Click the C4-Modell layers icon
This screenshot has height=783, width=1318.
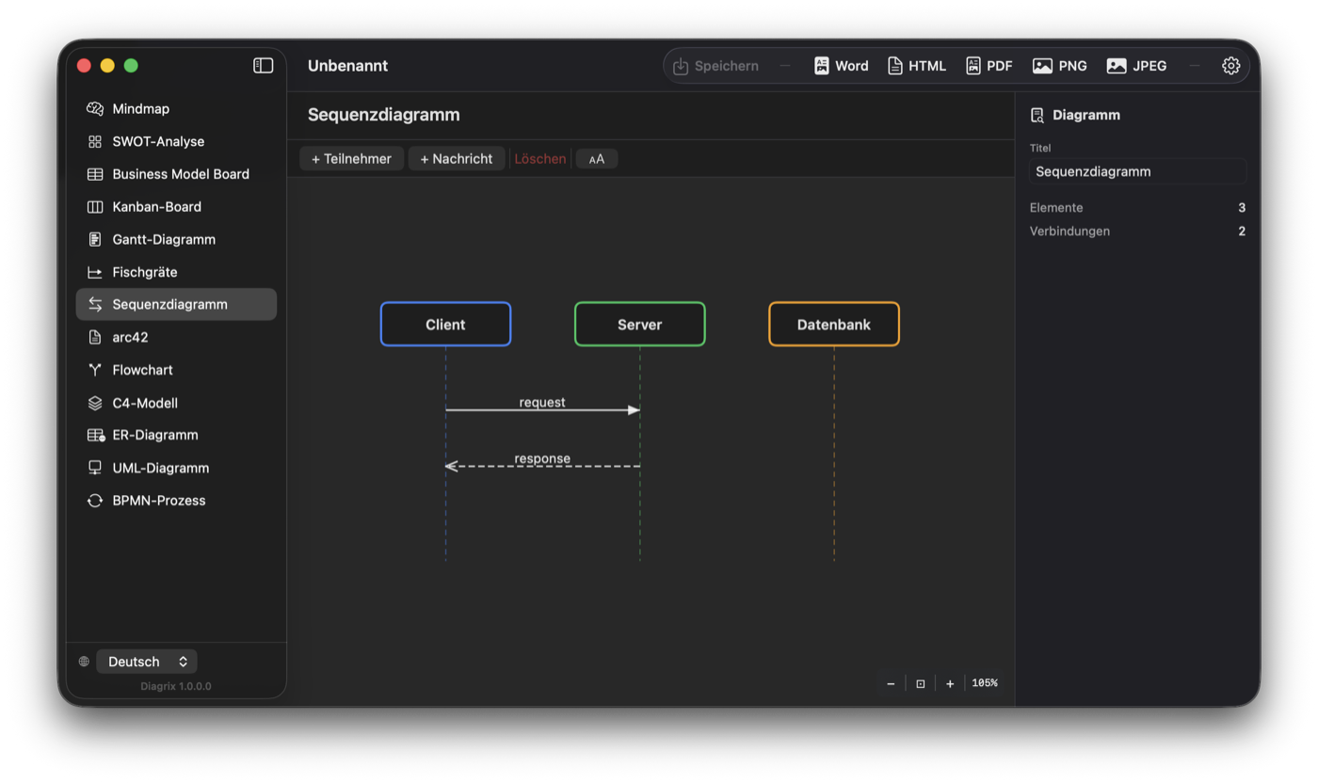pyautogui.click(x=95, y=403)
